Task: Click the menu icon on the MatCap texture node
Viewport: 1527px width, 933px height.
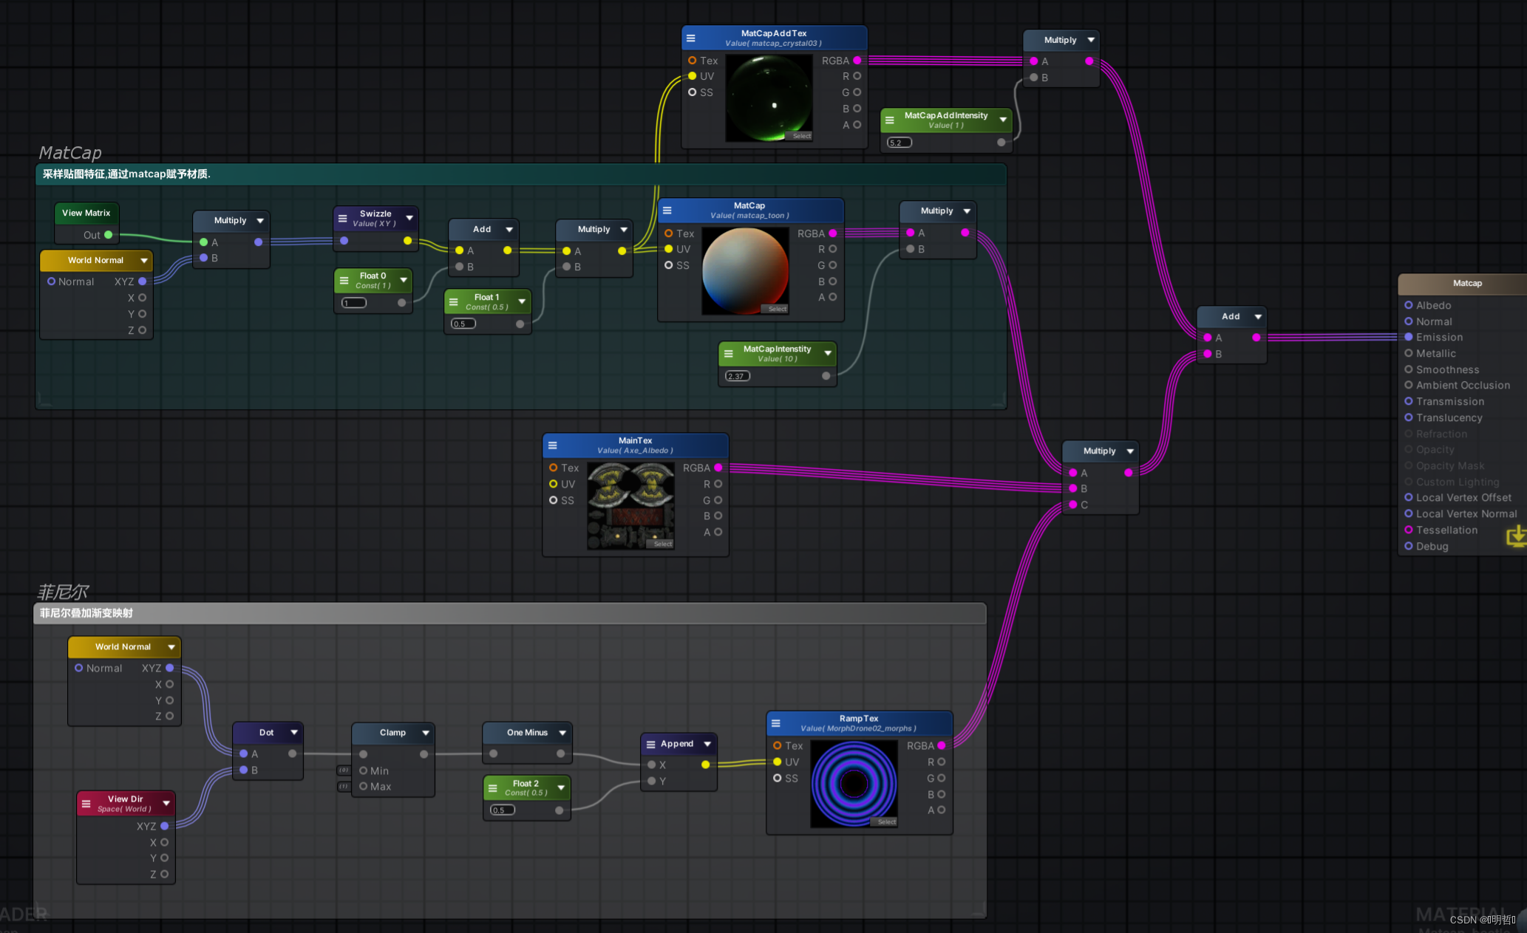Action: pyautogui.click(x=665, y=209)
